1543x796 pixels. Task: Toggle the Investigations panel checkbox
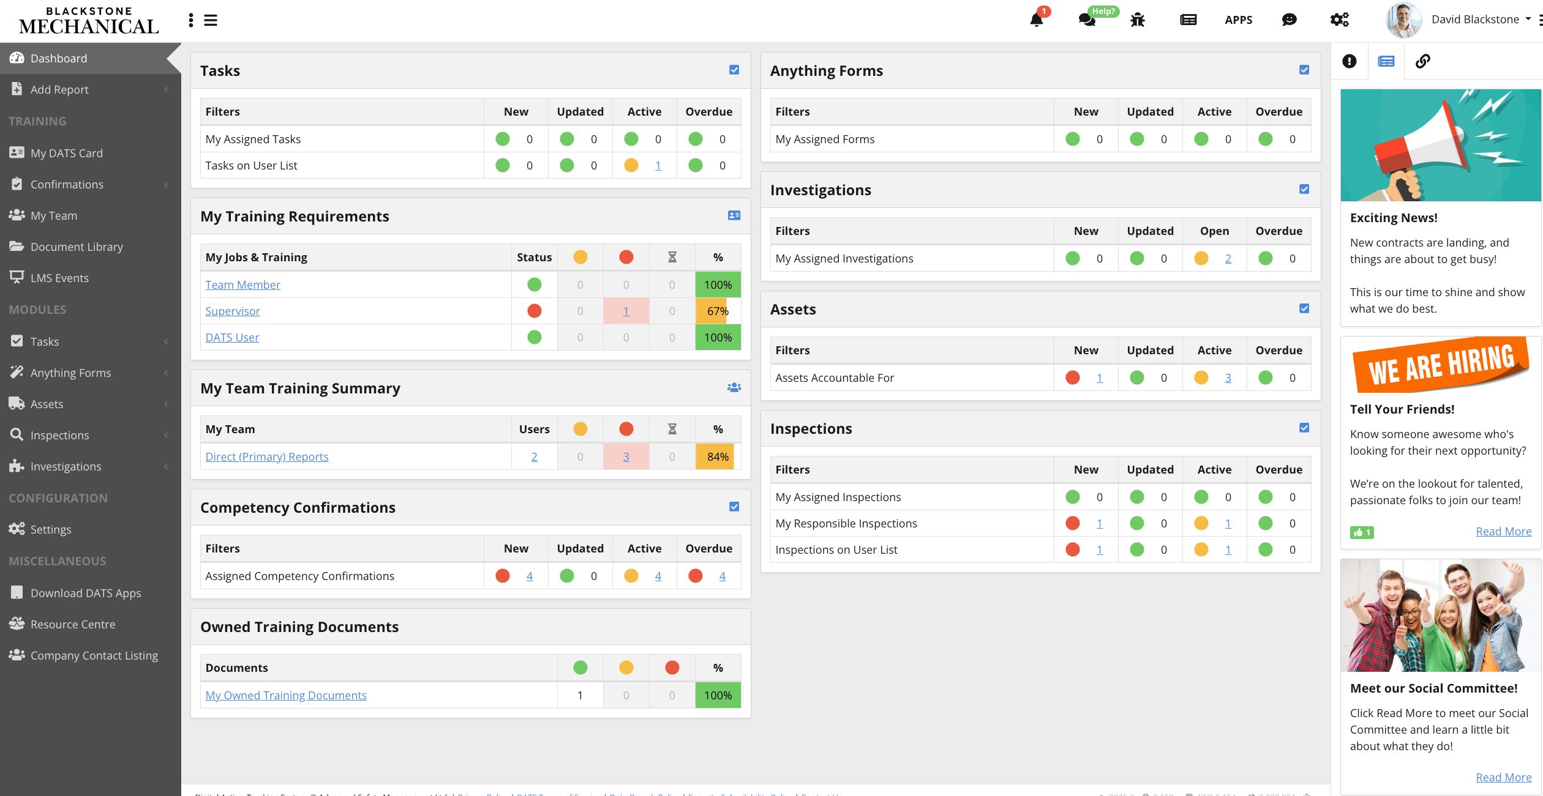pos(1304,189)
